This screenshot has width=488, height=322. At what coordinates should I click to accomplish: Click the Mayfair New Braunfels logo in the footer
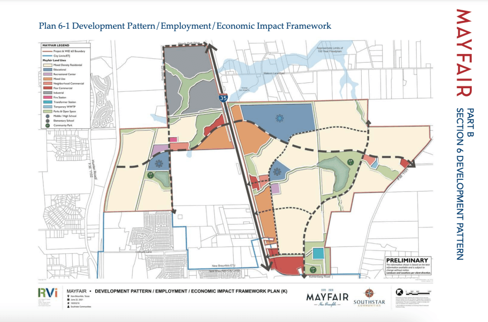[x=327, y=299]
